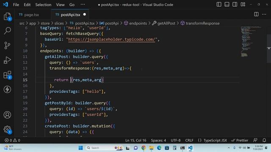Open Microsoft Edge from the taskbar

[x=159, y=148]
